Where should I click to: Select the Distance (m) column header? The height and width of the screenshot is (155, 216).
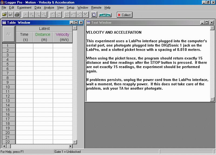click(x=43, y=37)
